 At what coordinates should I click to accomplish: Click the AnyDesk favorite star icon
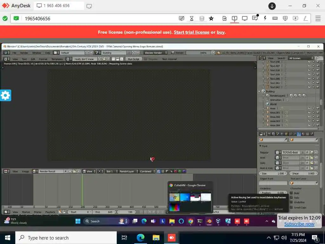211,18
